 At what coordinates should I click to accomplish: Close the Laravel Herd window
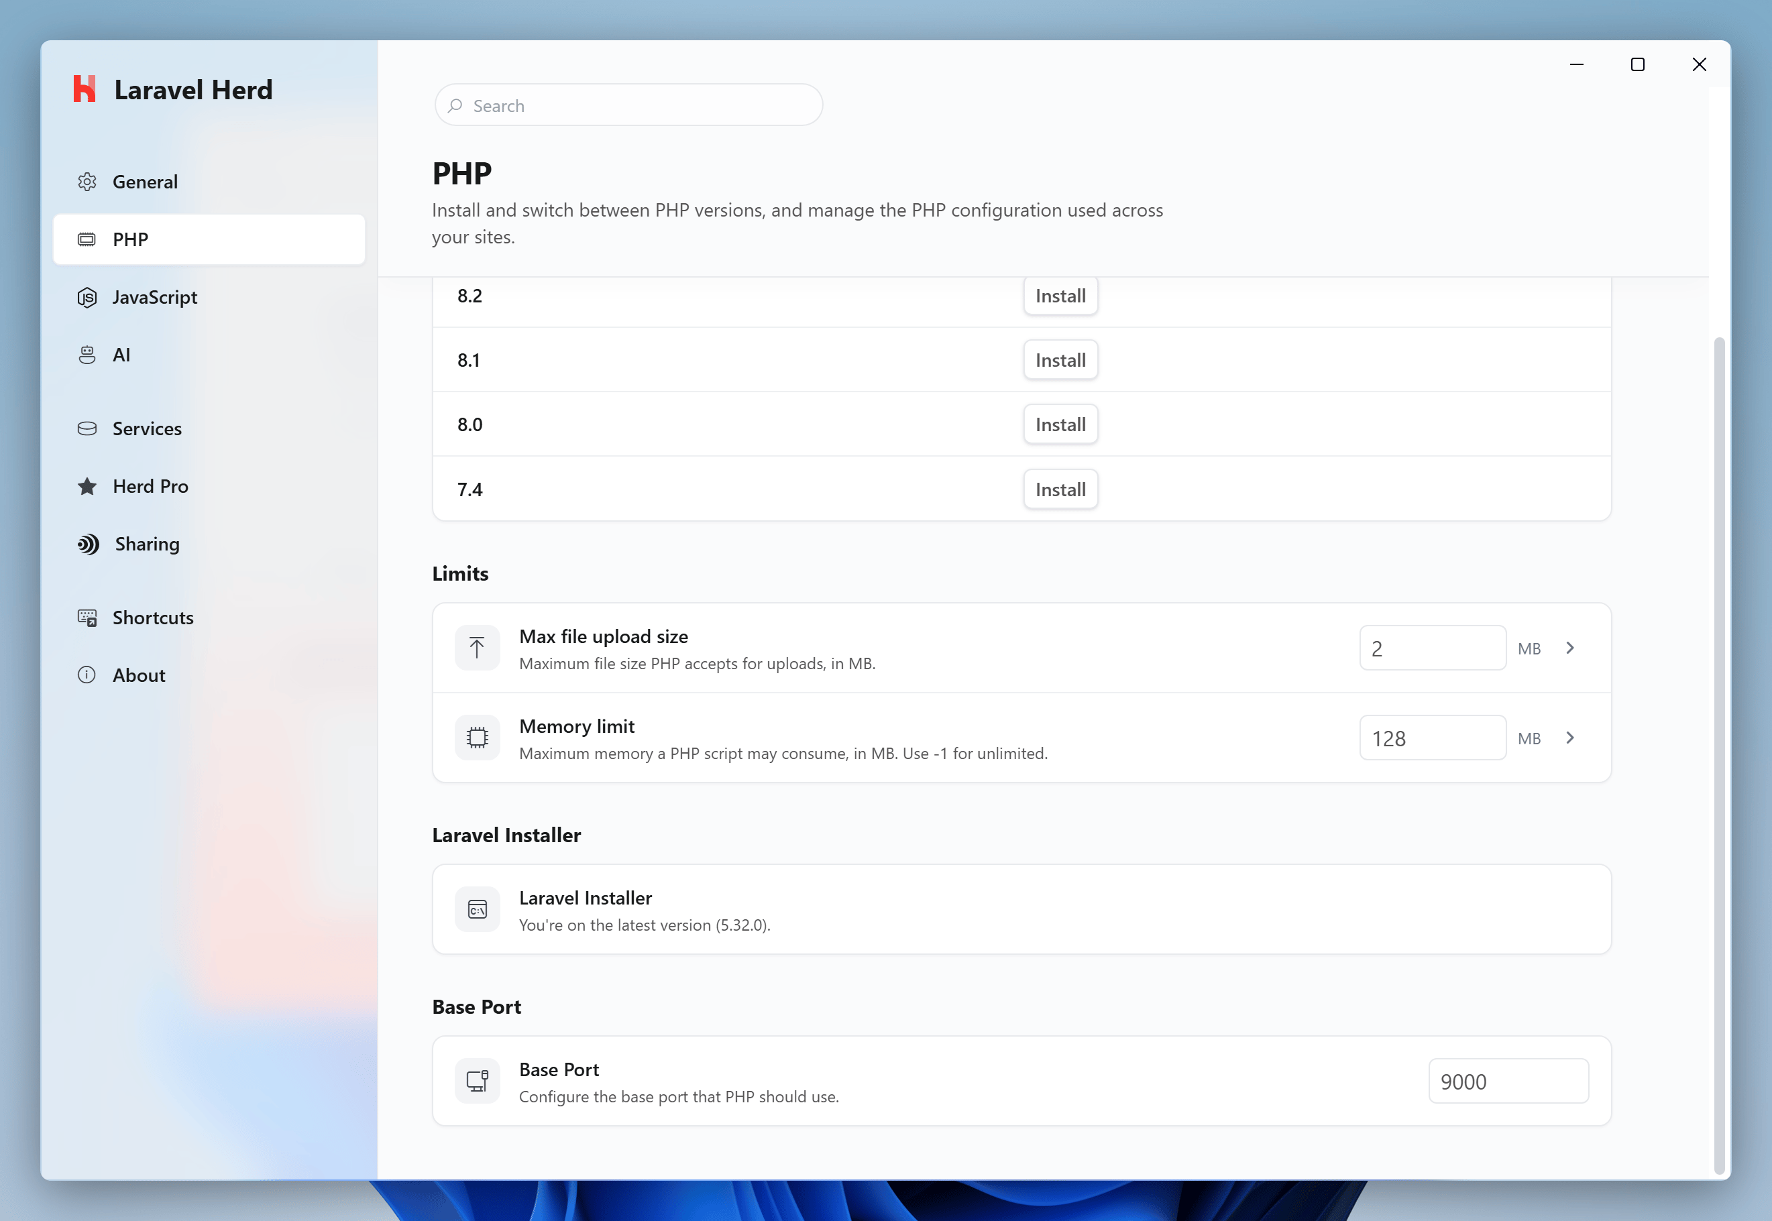[x=1700, y=64]
